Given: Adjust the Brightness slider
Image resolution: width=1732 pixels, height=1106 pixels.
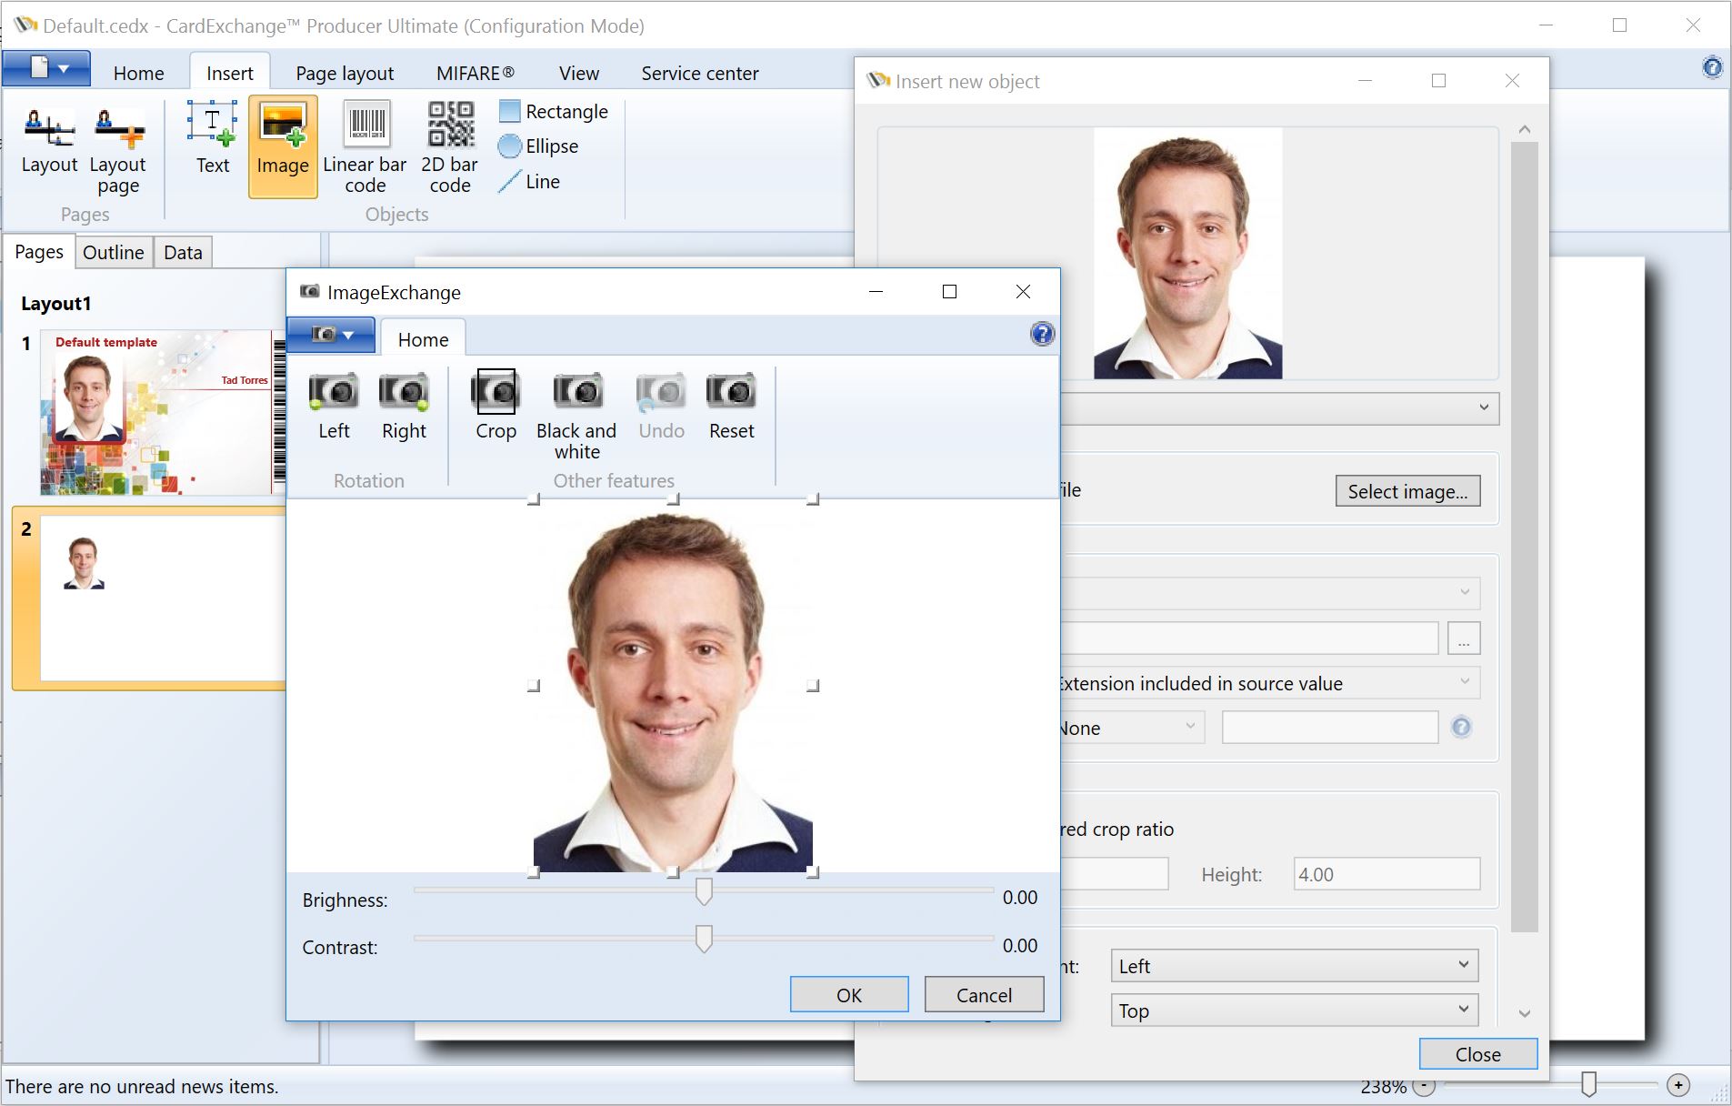Looking at the screenshot, I should click(704, 891).
